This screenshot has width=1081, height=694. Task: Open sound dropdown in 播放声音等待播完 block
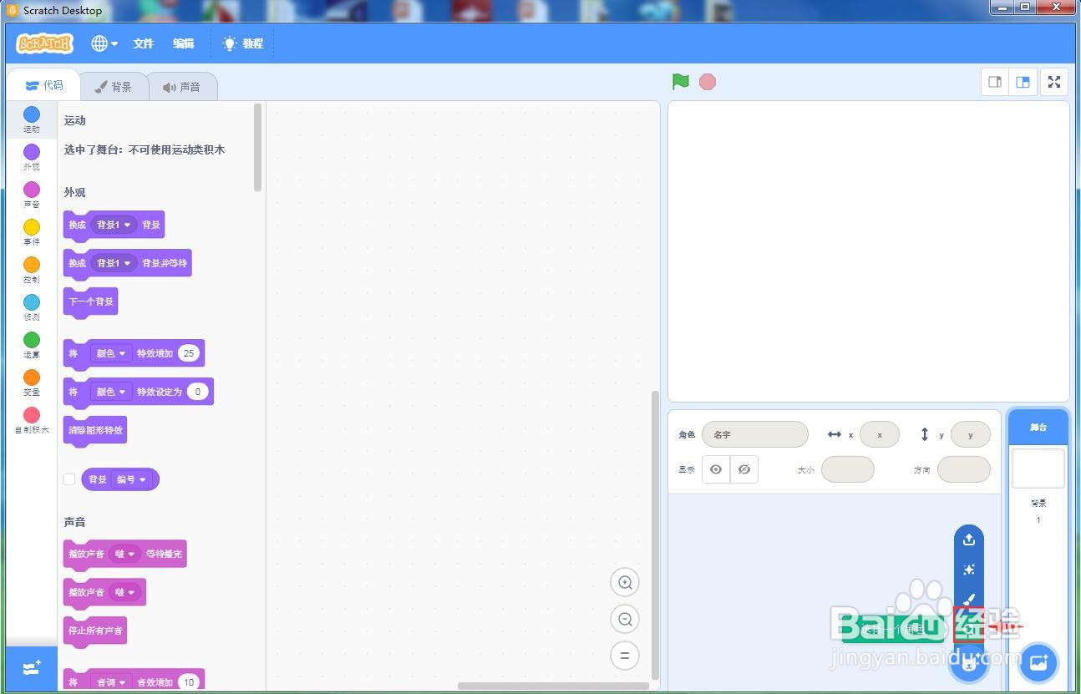pyautogui.click(x=125, y=554)
